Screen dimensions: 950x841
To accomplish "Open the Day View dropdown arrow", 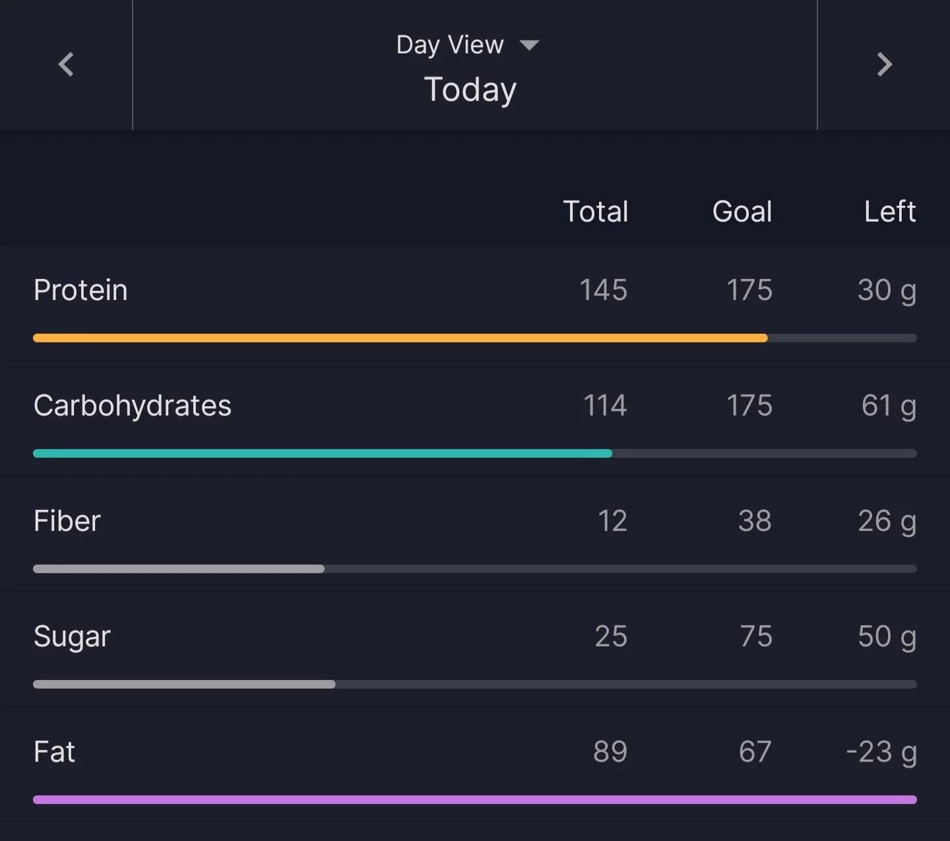I will [x=529, y=46].
